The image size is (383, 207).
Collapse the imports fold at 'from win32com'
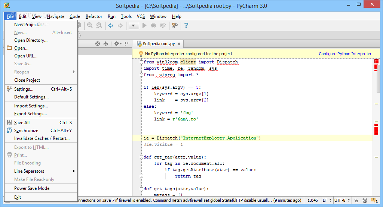141,62
